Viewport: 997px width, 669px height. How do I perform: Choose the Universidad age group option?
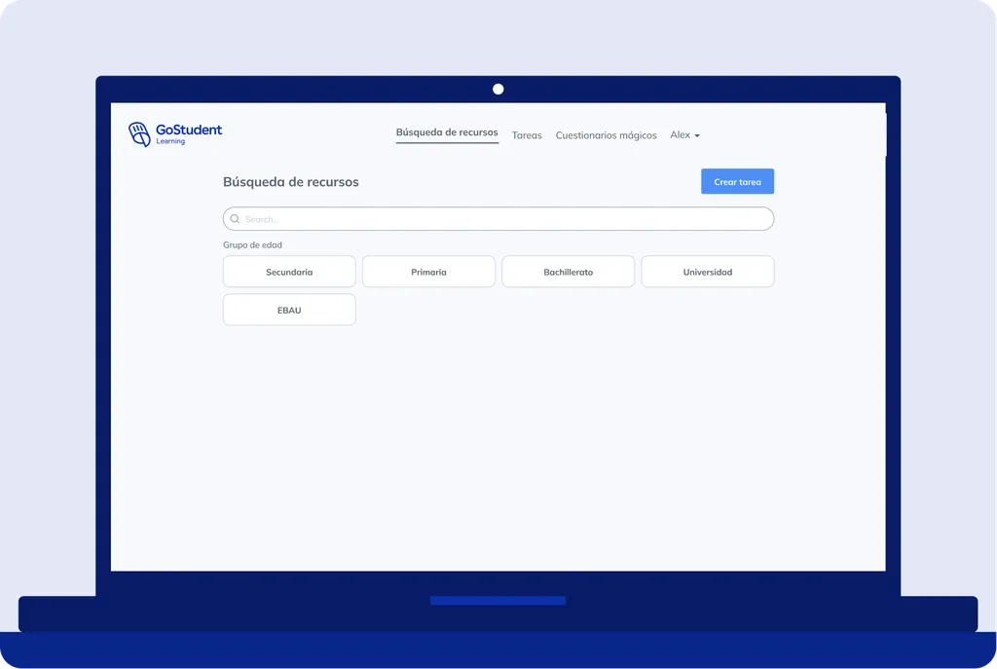(708, 272)
